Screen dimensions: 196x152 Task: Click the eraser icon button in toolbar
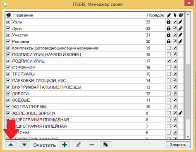pos(105,145)
